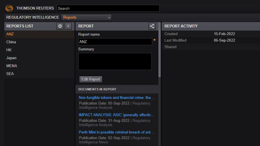Open Perth Mint criminal breach document
This screenshot has width=260, height=146.
click(x=117, y=132)
